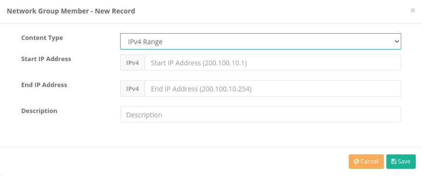The height and width of the screenshot is (176, 422).
Task: Focus the End IP Address input field
Action: [273, 88]
